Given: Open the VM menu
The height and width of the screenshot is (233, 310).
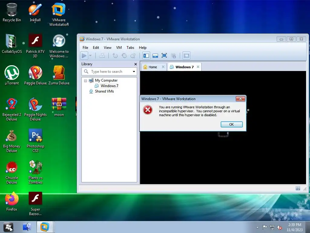Looking at the screenshot, I should tap(119, 48).
